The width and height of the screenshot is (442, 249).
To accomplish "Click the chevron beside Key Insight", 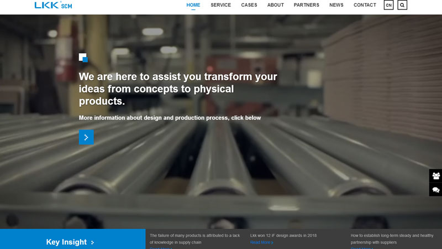I will point(93,242).
